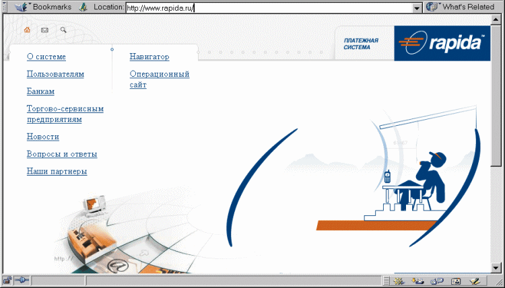
Task: Open the "Навигатор" link
Action: point(149,57)
